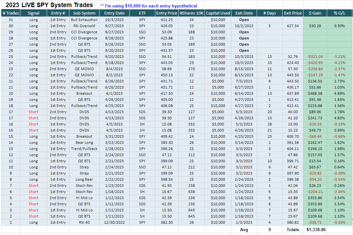This screenshot has width=353, height=235.
Task: Select the entry price 450.13 cell
Action: pos(167,75)
